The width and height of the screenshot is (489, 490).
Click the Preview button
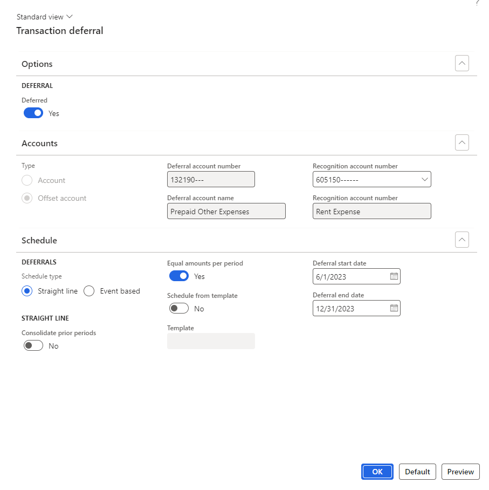[x=460, y=472]
